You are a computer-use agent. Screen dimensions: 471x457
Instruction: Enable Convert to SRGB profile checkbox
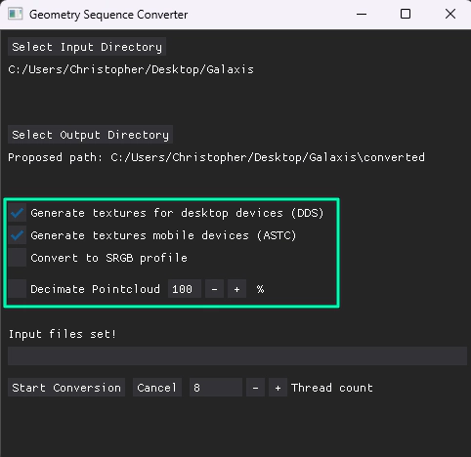(17, 258)
